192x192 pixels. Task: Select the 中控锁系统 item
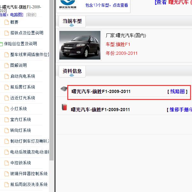[21, 163]
